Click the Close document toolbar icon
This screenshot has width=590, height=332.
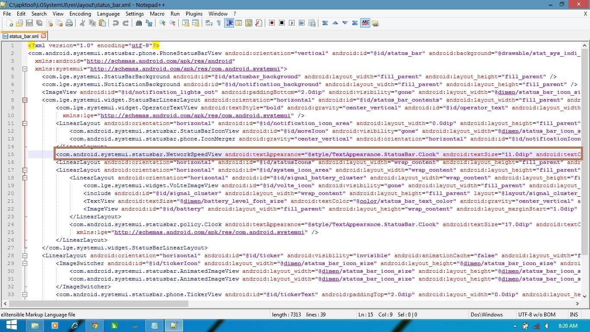coord(49,23)
